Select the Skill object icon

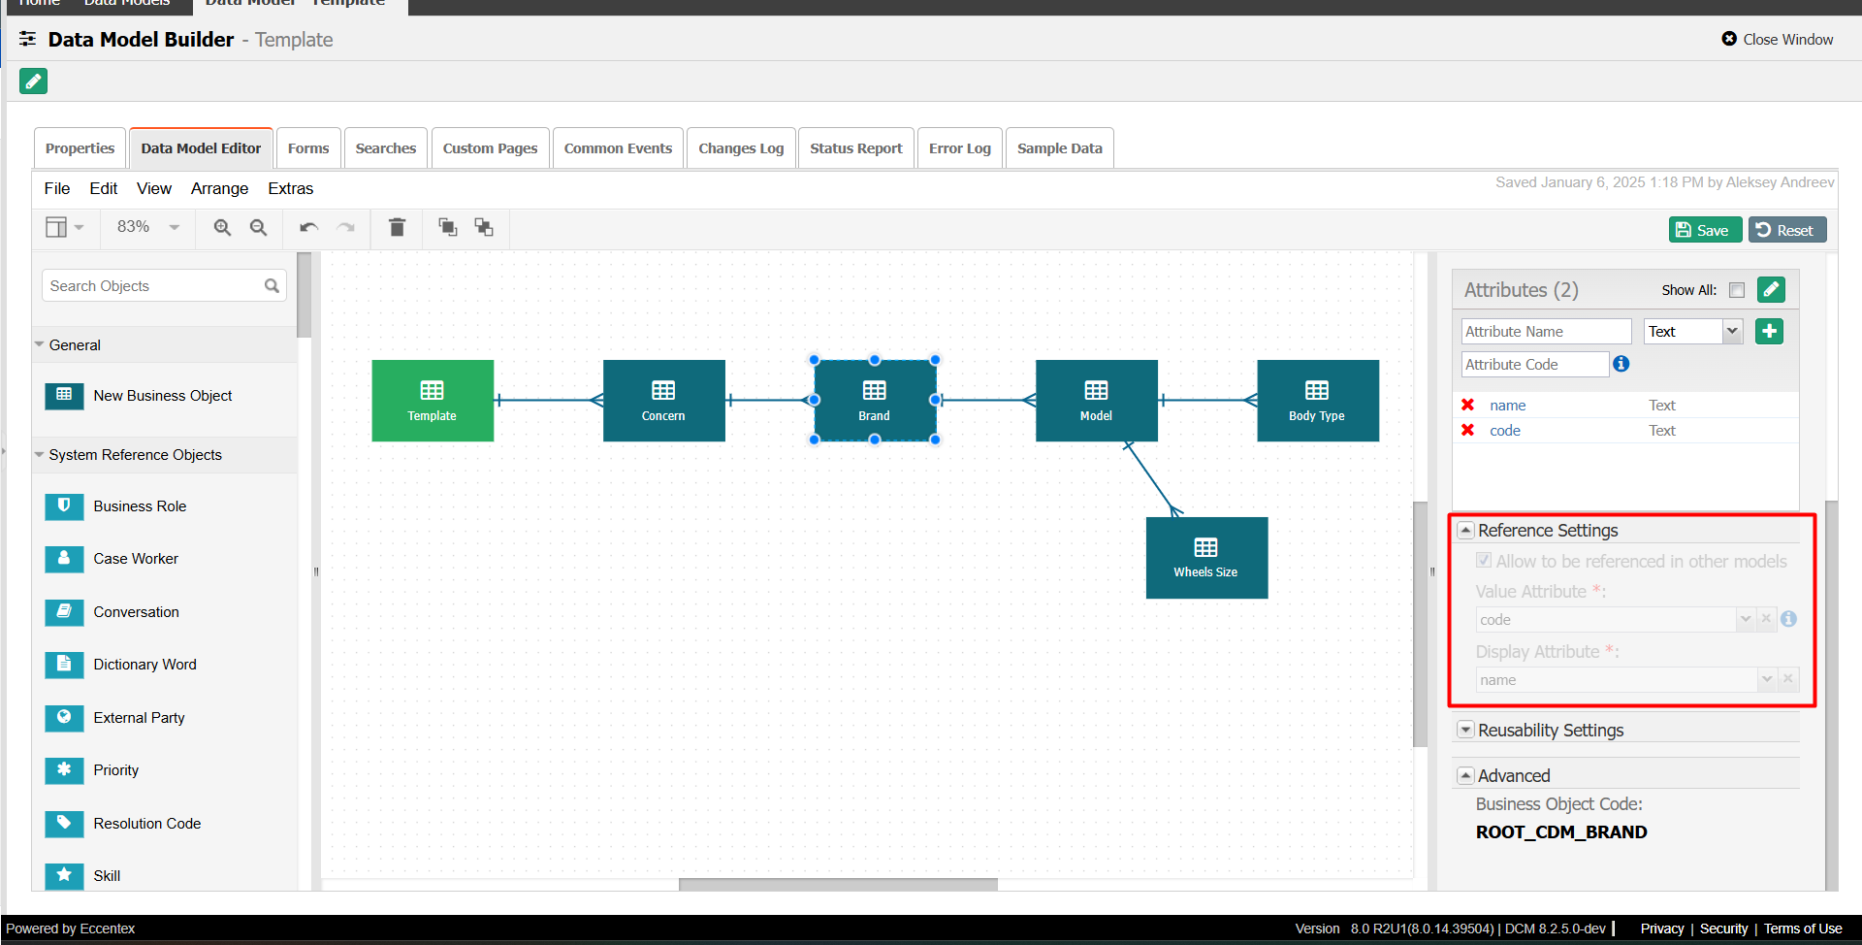click(x=64, y=875)
